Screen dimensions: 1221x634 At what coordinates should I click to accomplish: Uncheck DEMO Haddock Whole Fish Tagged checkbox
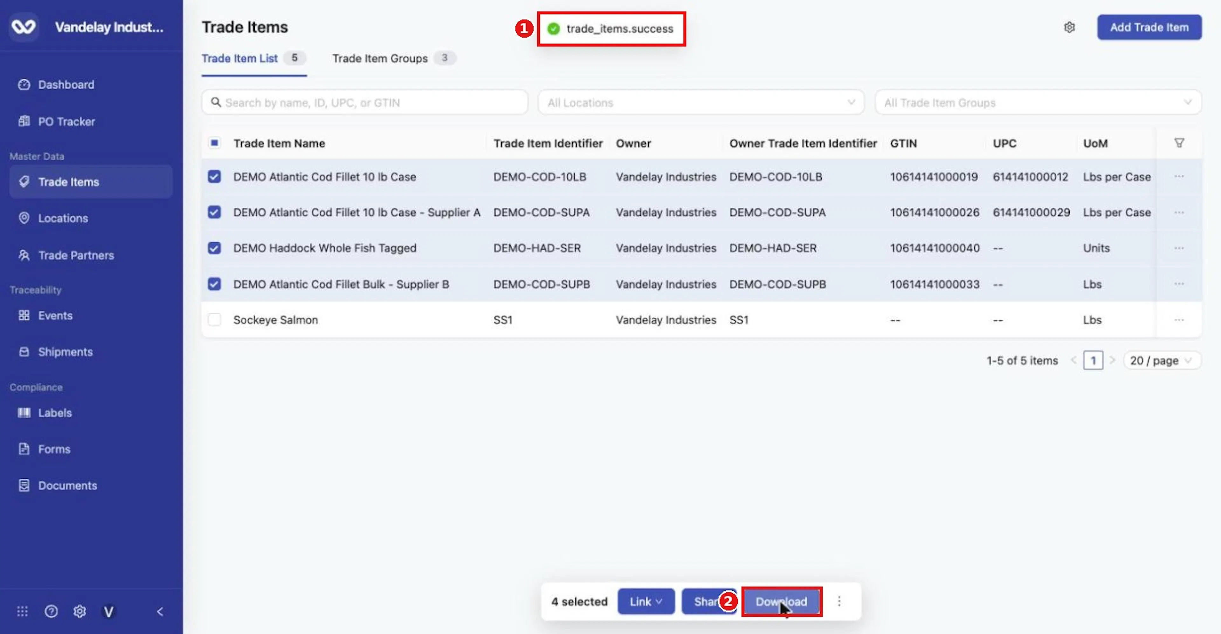[x=214, y=248]
